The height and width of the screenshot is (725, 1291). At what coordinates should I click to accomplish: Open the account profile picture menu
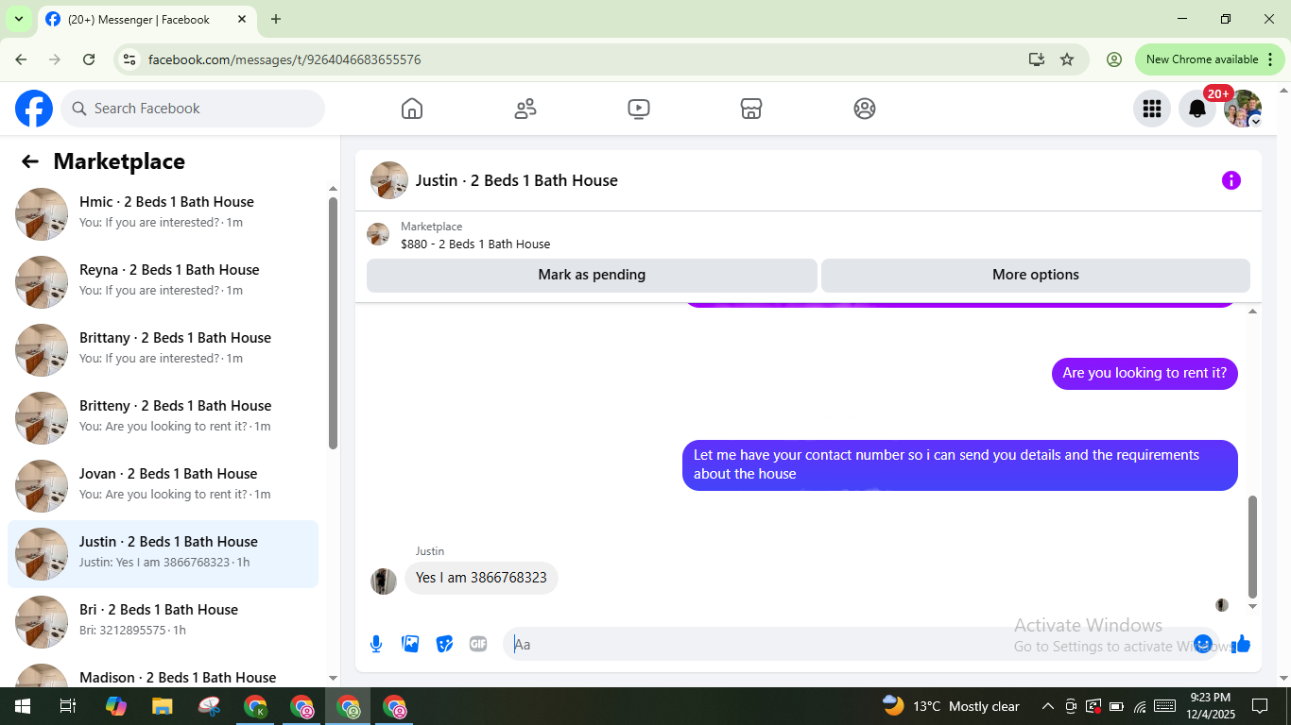coord(1243,109)
